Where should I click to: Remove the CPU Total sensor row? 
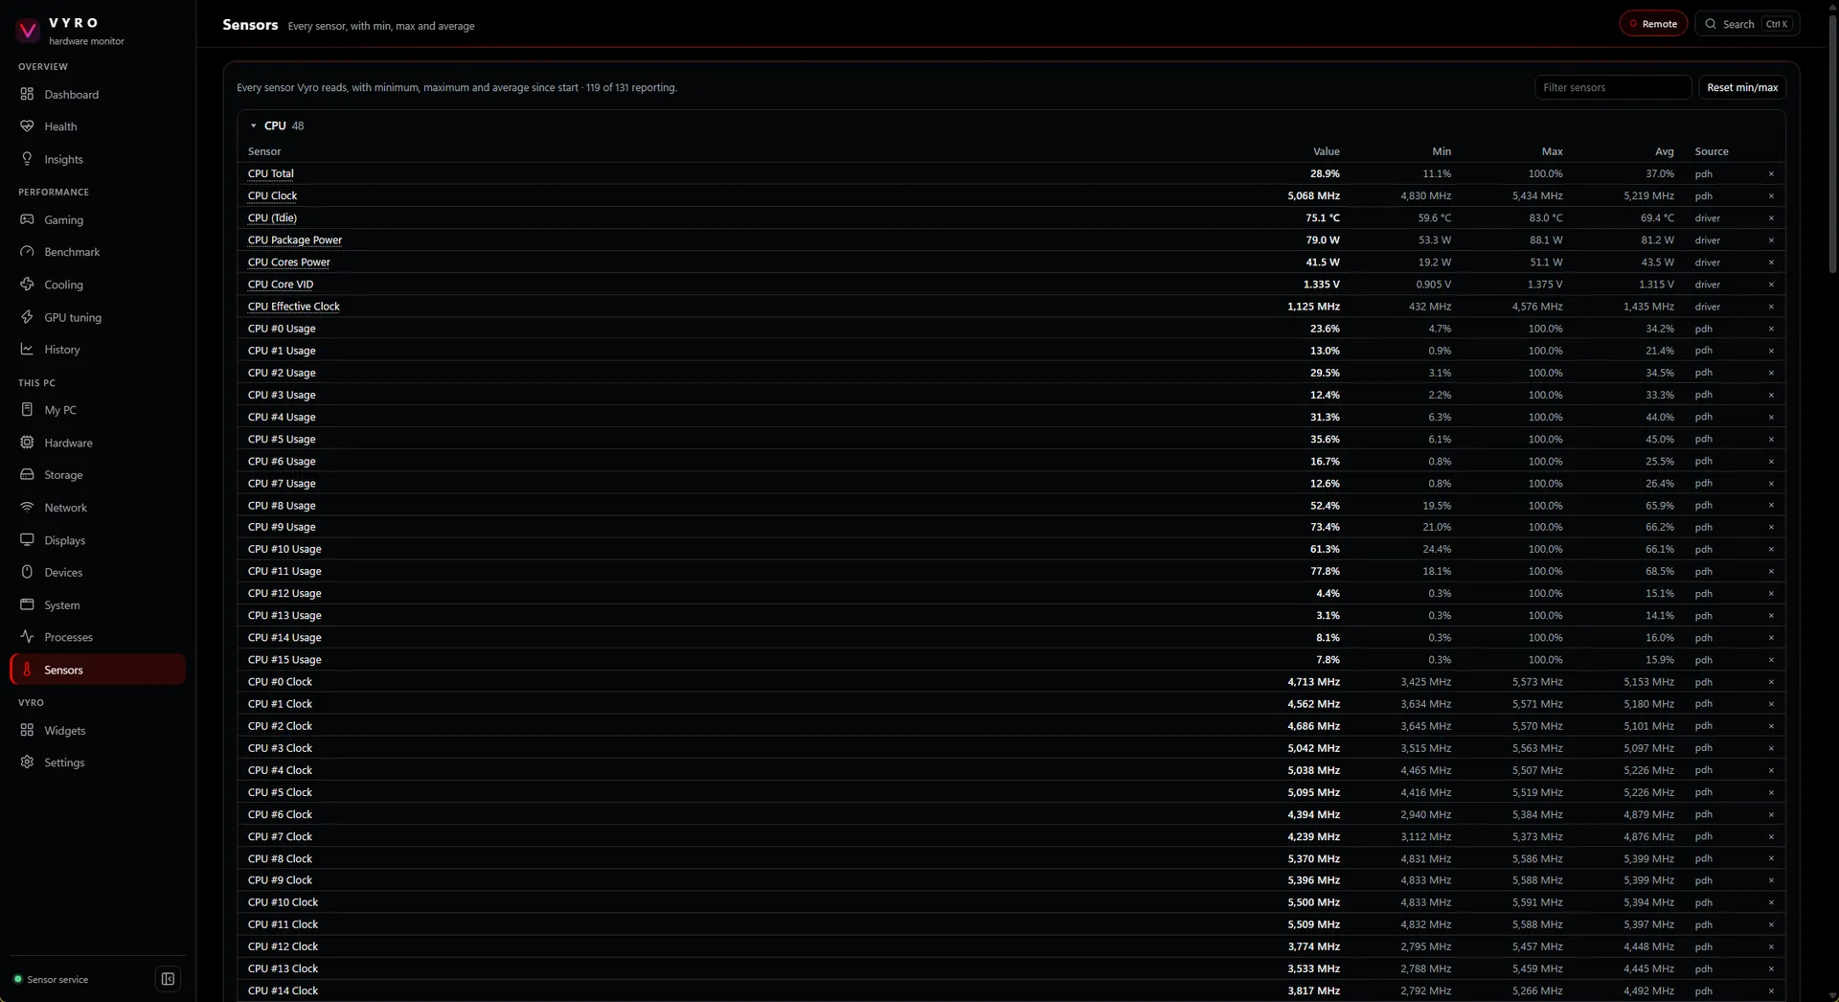(1771, 173)
